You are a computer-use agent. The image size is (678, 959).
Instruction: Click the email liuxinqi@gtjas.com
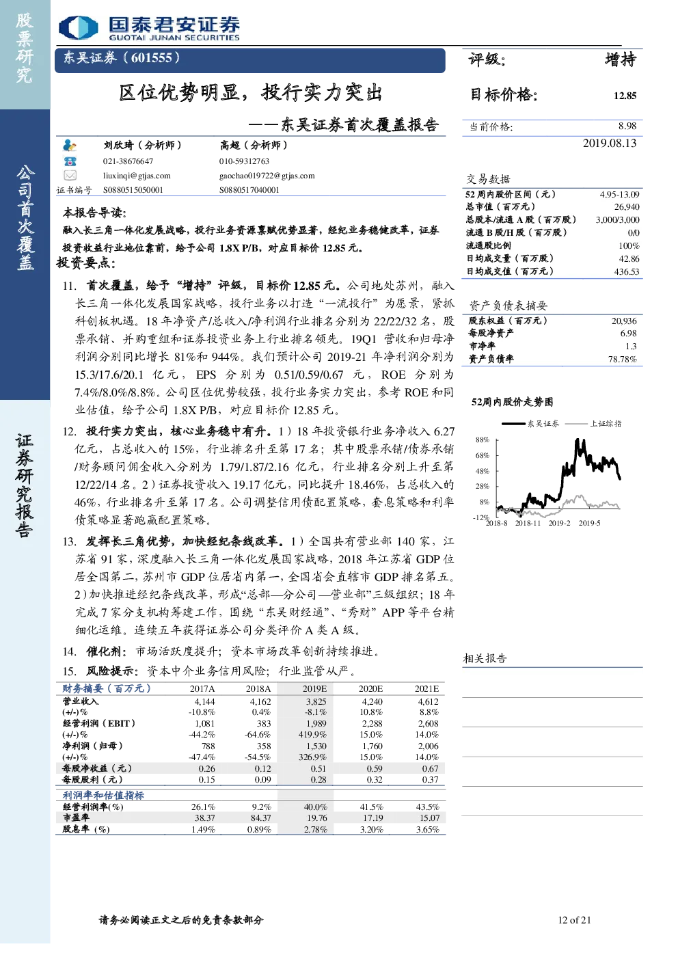137,176
